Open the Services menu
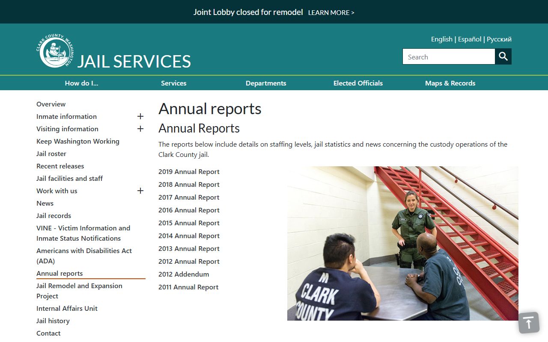548x342 pixels. [173, 83]
